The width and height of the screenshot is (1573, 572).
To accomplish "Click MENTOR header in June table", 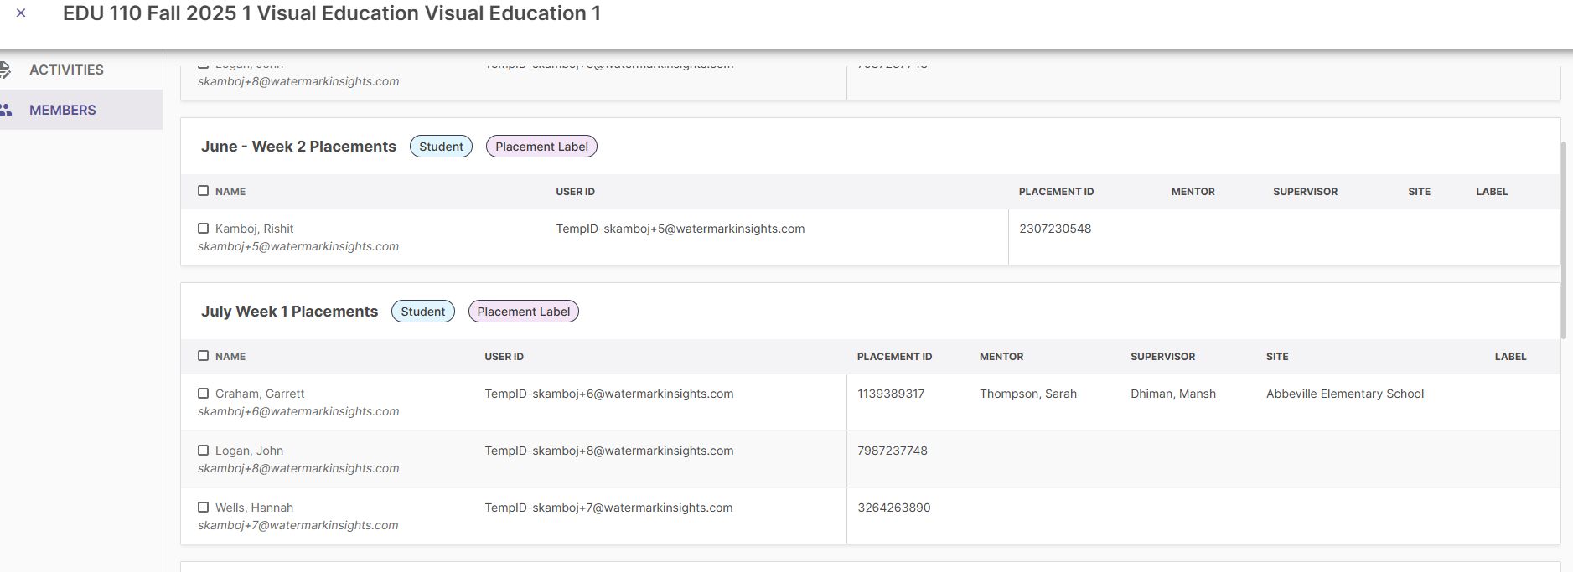I will pyautogui.click(x=1193, y=192).
